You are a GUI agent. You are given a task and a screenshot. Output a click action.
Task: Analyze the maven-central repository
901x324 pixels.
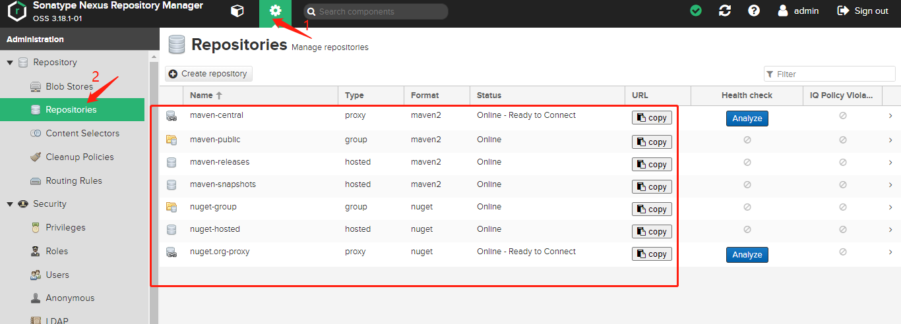point(747,119)
